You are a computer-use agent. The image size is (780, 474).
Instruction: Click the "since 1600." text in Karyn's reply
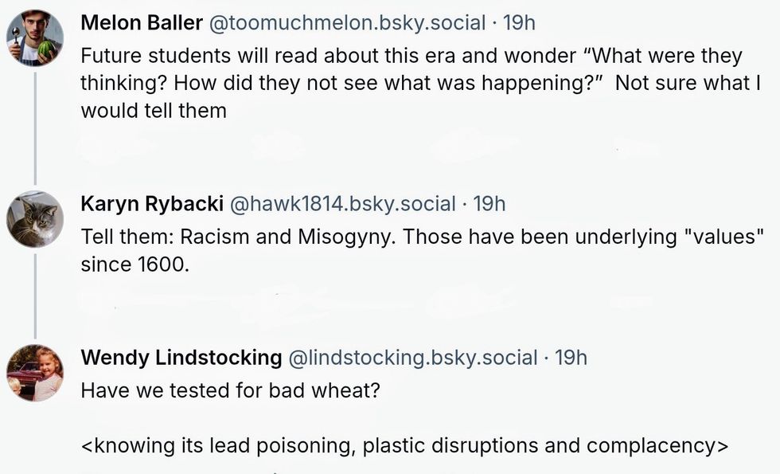(135, 264)
